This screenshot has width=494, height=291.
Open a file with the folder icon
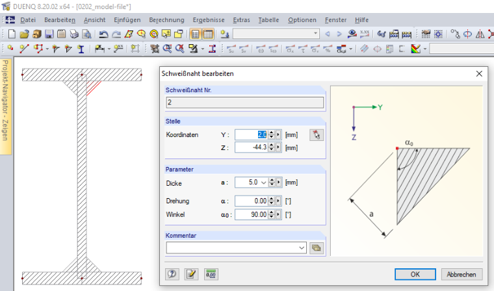coord(24,34)
